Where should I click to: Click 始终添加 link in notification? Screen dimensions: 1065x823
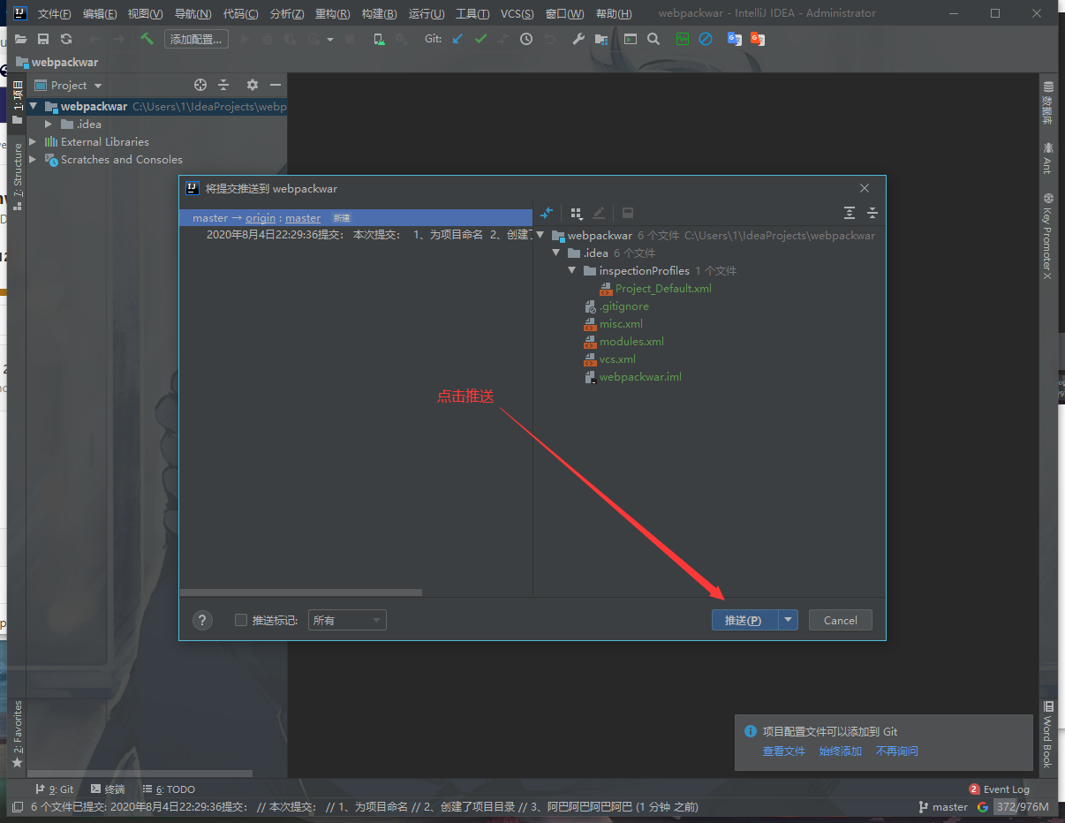[x=840, y=751]
